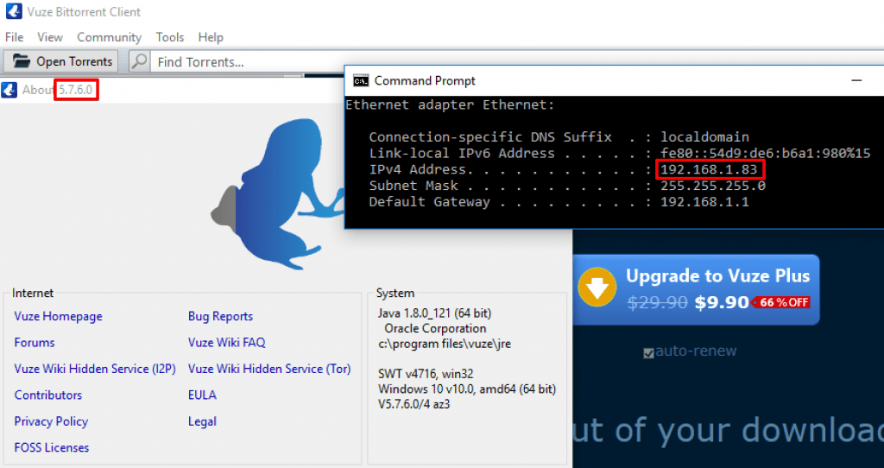Open the View menu
Viewport: 884px width, 468px height.
click(x=49, y=37)
